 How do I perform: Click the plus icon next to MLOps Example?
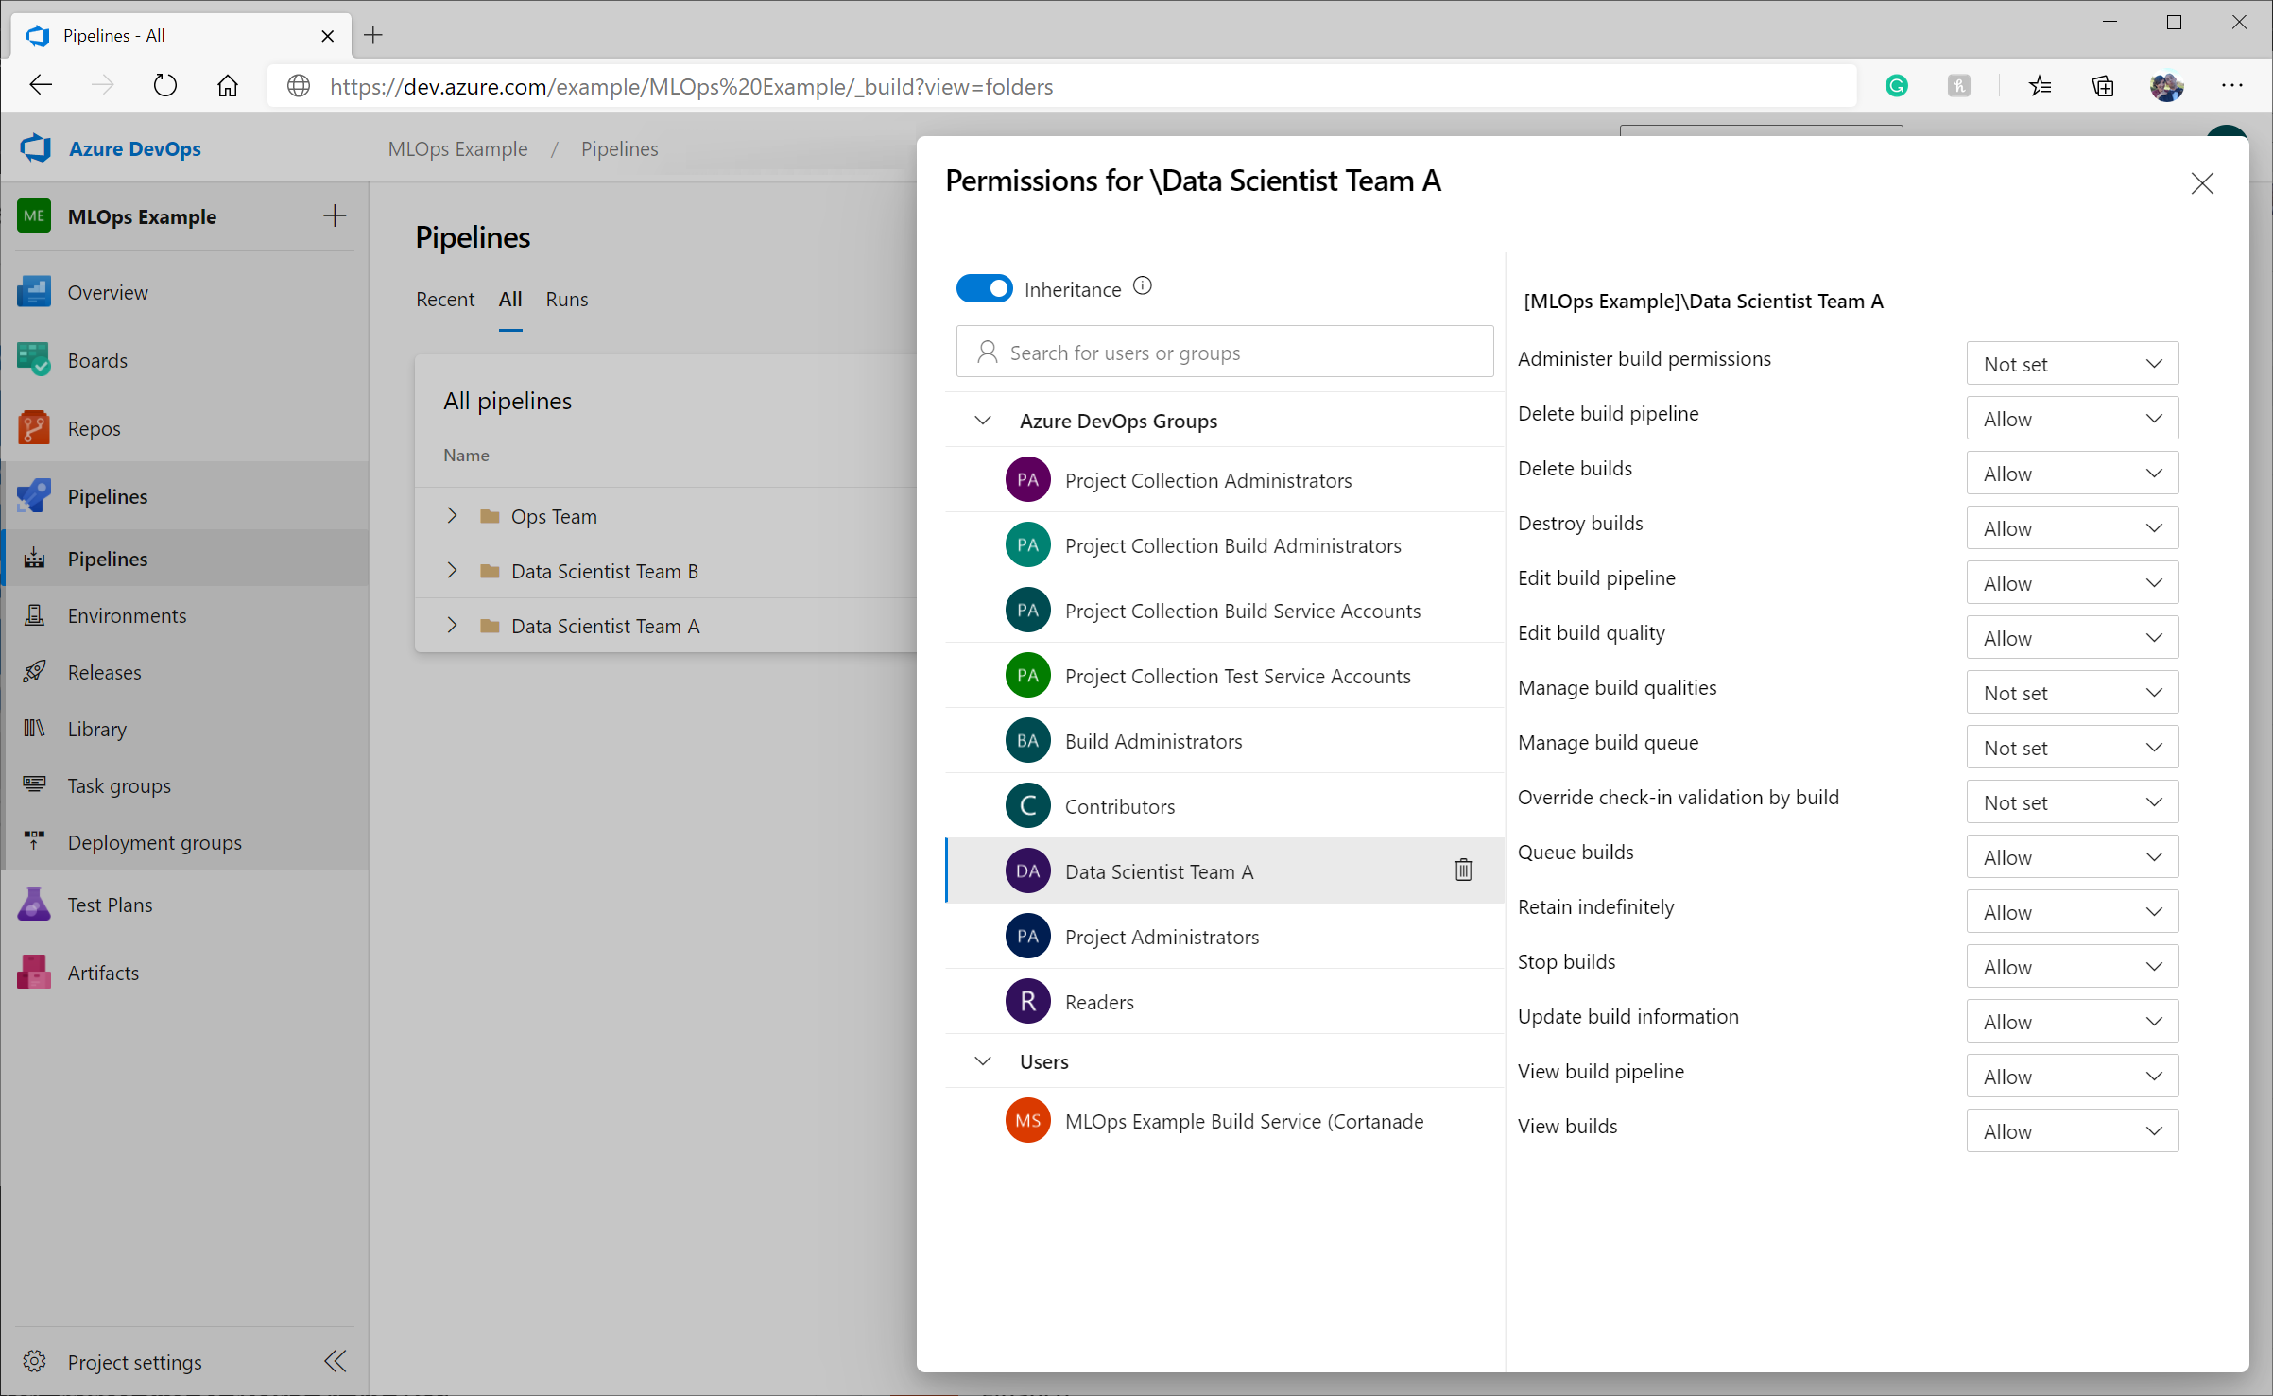(335, 215)
